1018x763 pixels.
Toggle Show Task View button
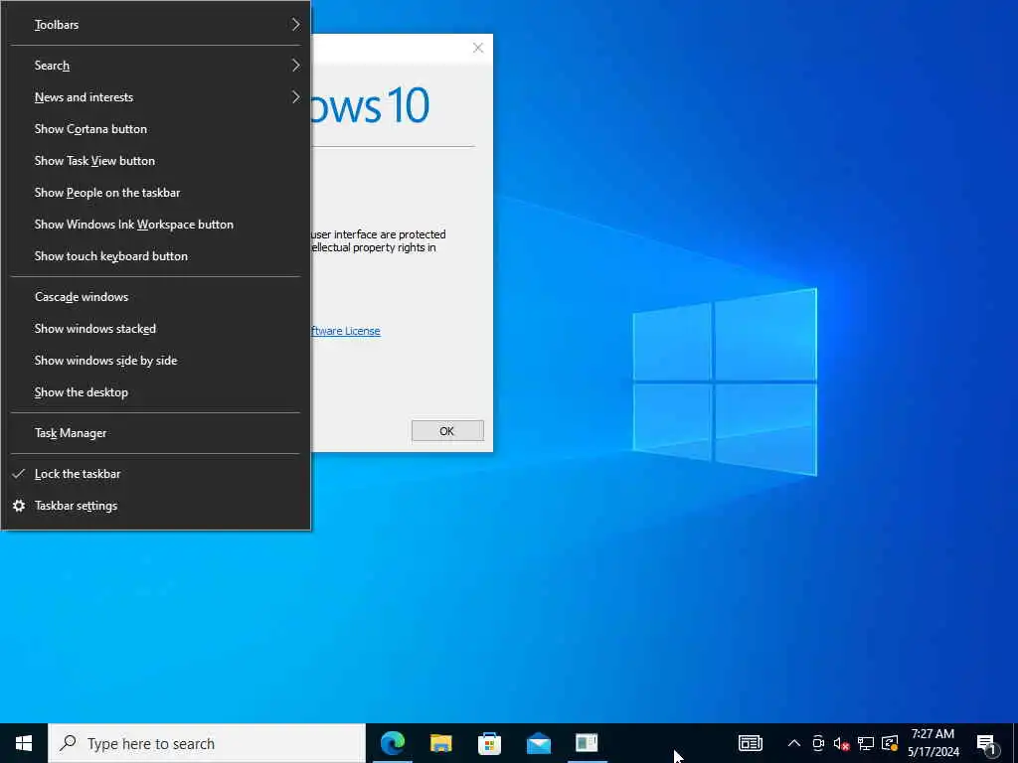[155, 161]
